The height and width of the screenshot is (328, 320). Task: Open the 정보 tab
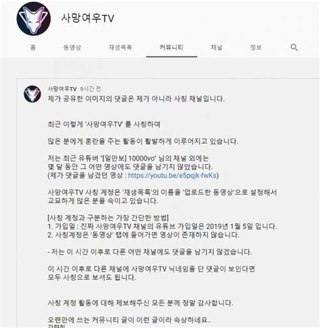(256, 47)
